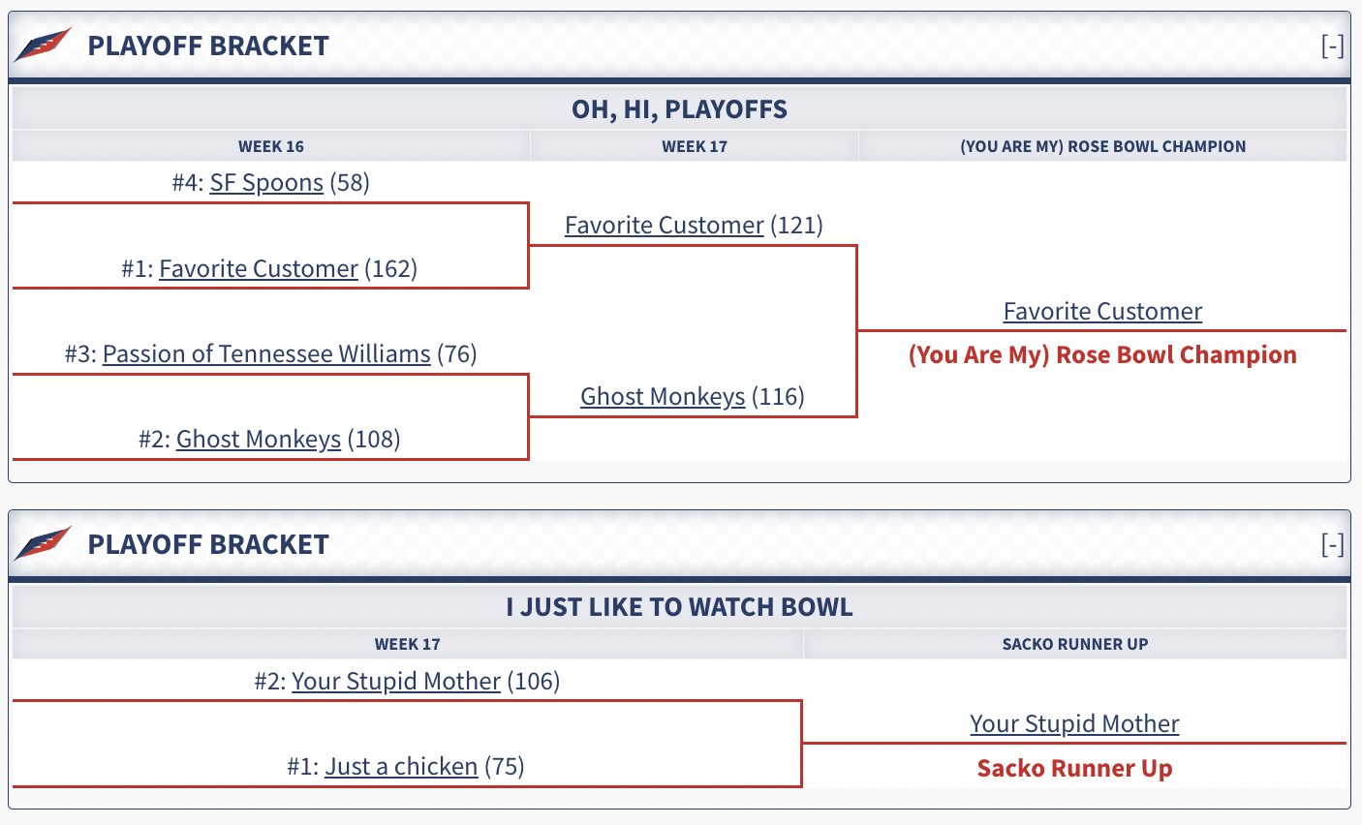This screenshot has width=1362, height=825.
Task: Open SF Spoons team link
Action: tap(266, 183)
